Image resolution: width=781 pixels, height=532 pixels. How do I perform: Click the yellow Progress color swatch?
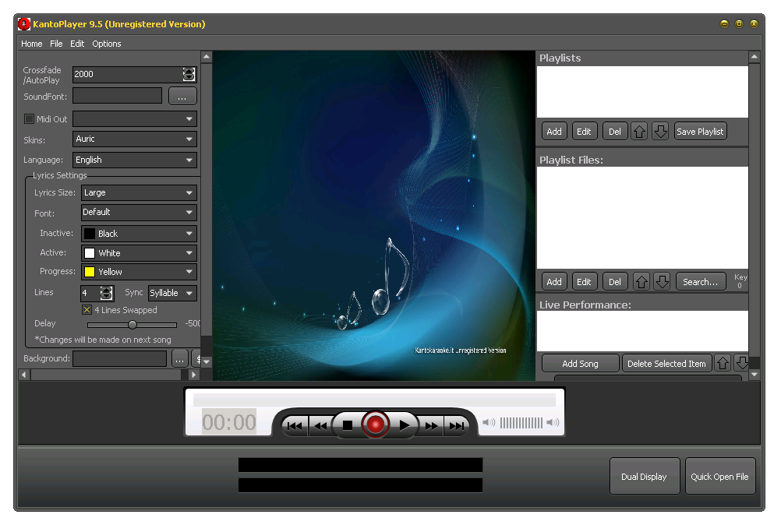pos(90,272)
